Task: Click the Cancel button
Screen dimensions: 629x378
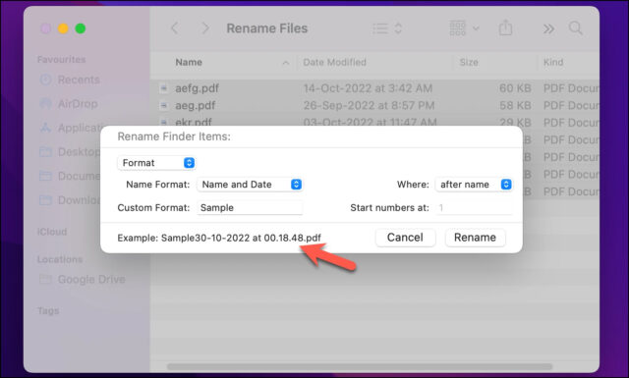Action: (x=405, y=238)
